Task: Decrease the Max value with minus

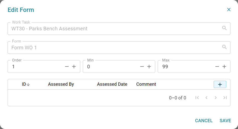Action: coord(217,67)
